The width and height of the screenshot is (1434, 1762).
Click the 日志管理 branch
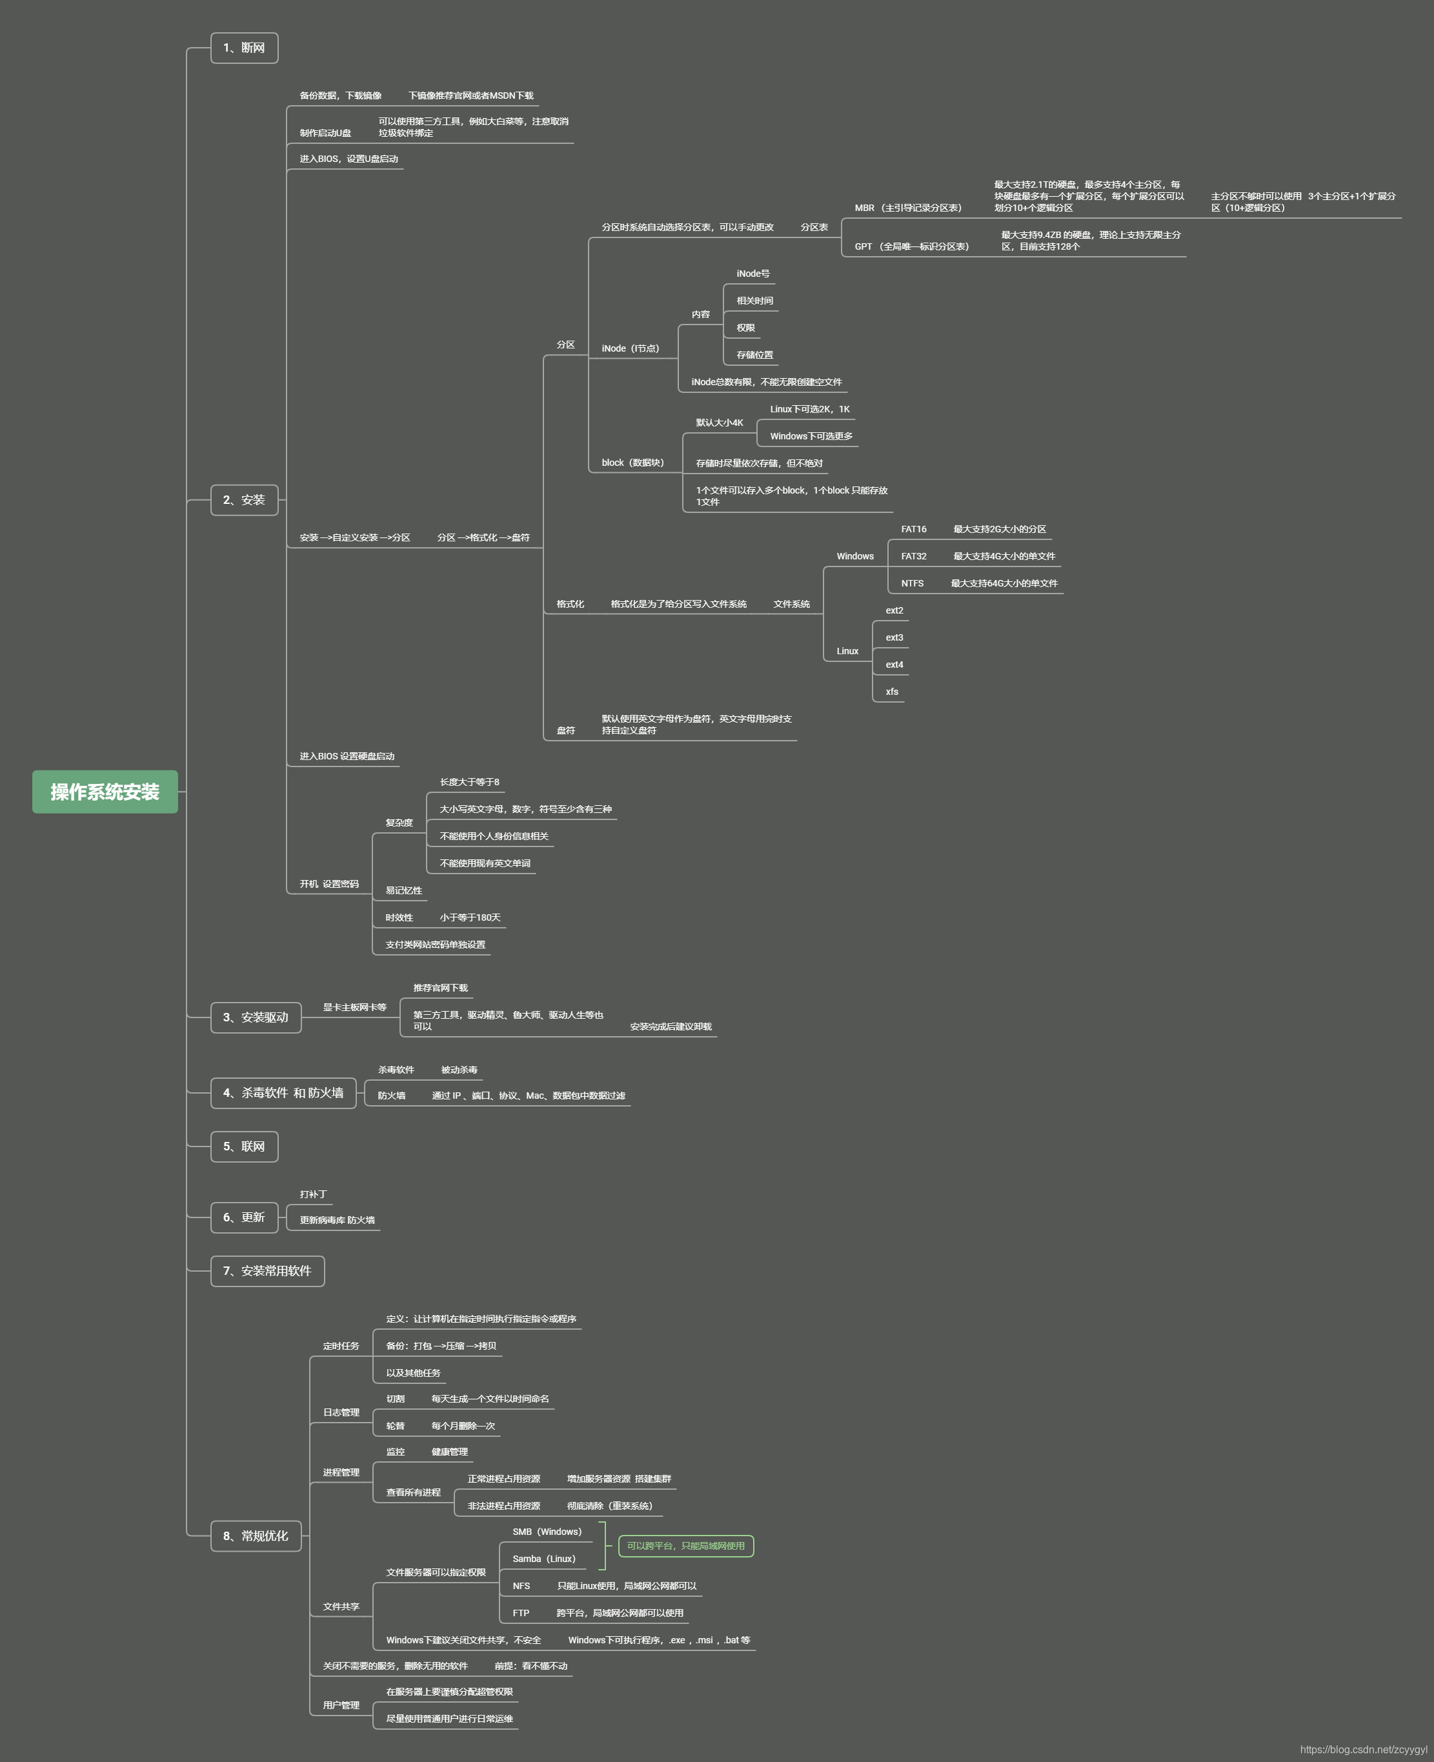[x=340, y=1413]
